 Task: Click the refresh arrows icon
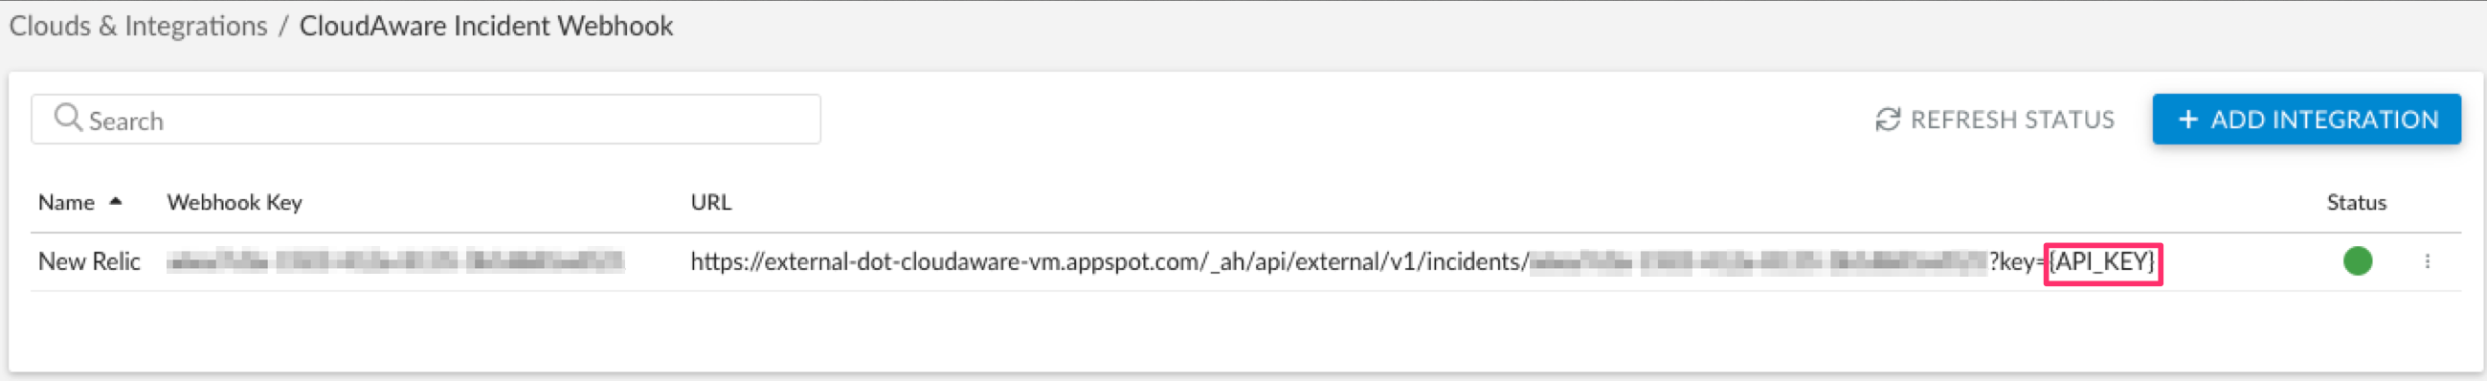click(1888, 120)
